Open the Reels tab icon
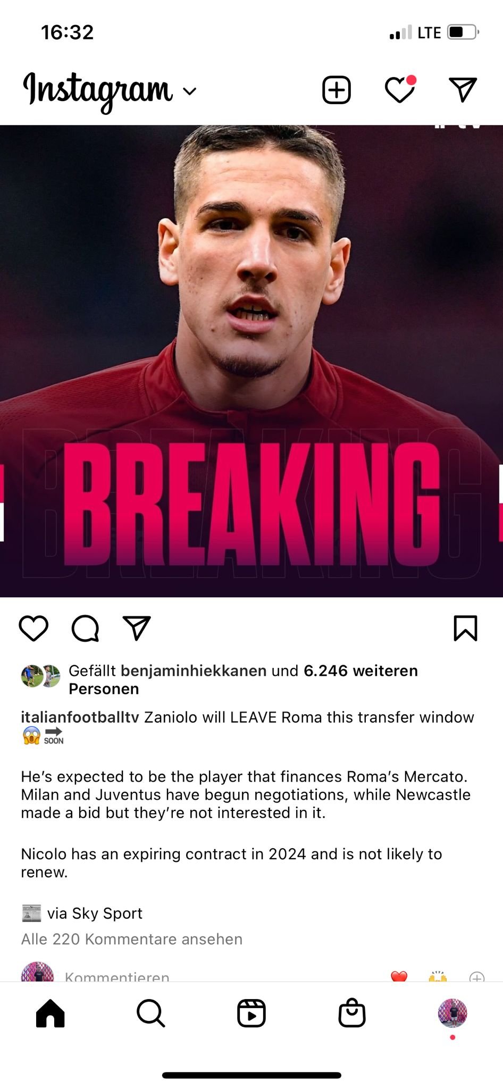 [251, 1013]
